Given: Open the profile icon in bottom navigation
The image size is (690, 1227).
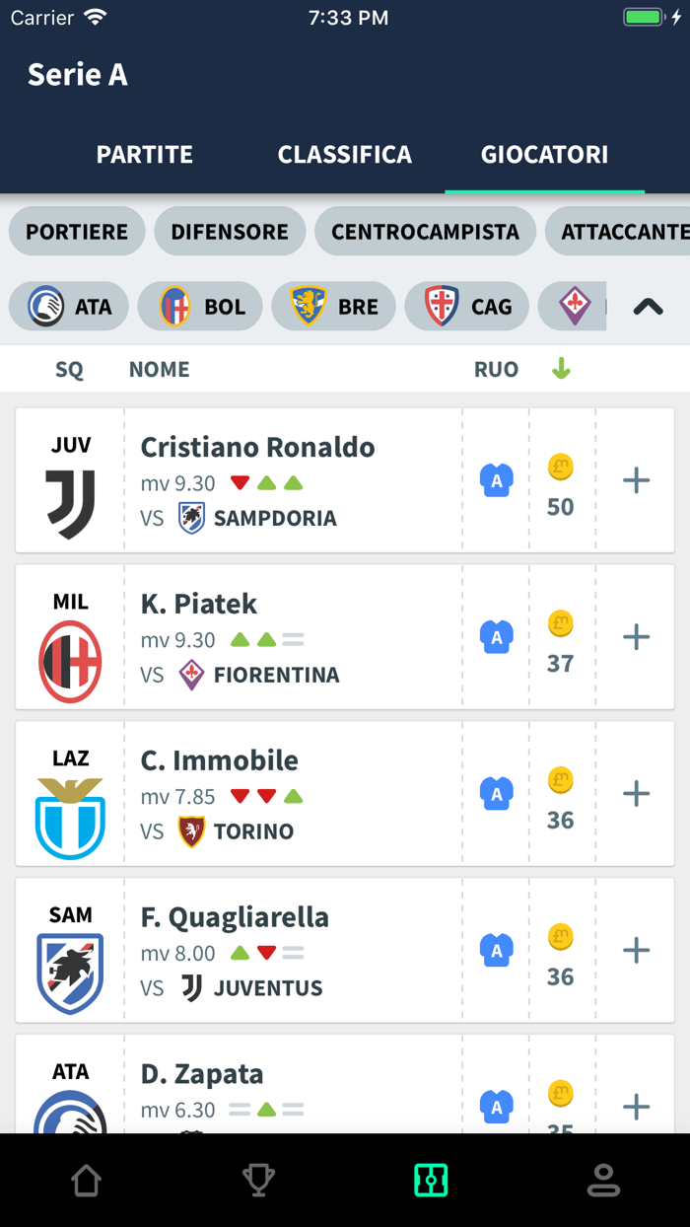Looking at the screenshot, I should coord(603,1180).
